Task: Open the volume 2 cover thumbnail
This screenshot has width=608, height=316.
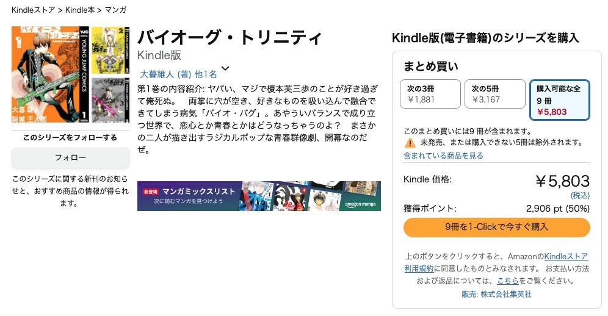Action: (x=110, y=50)
